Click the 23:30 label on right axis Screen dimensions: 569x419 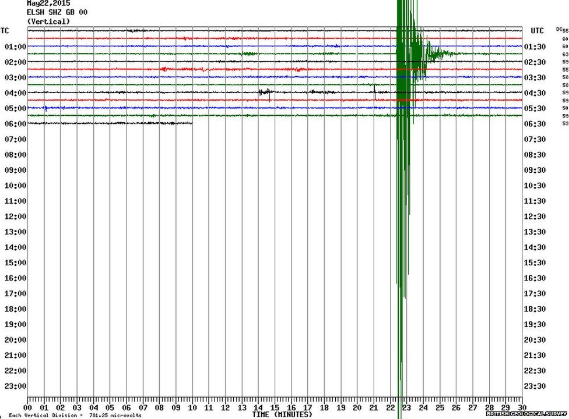tap(533, 387)
